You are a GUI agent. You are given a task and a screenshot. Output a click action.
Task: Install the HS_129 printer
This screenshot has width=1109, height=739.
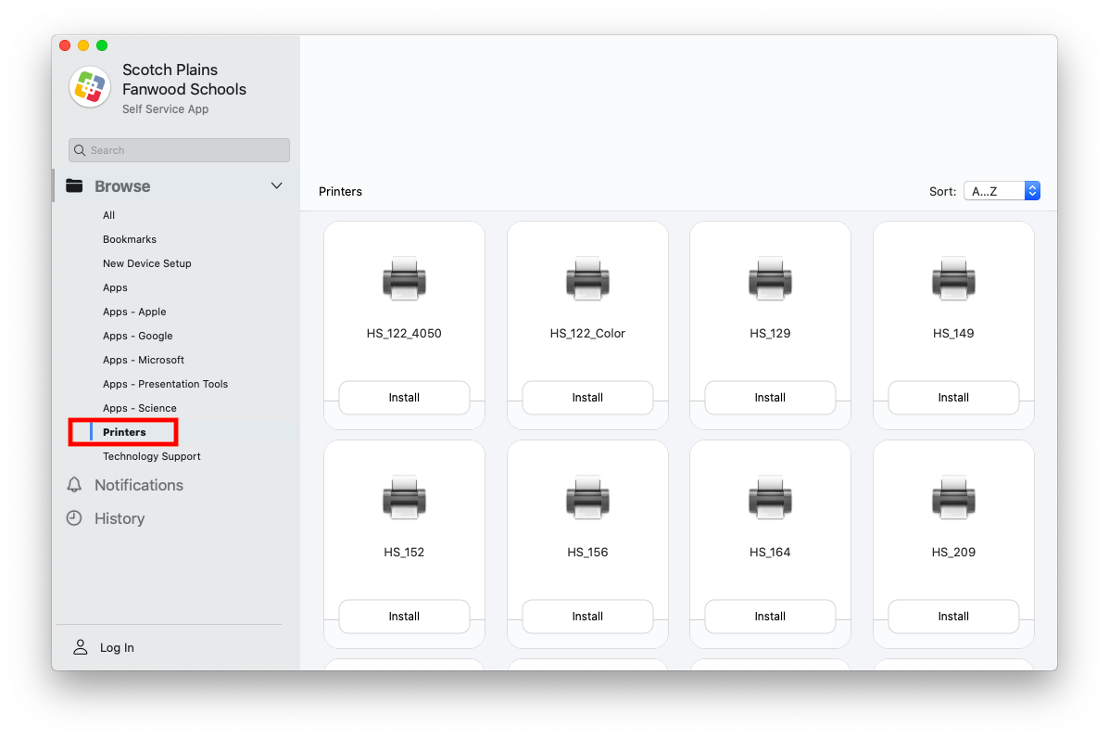pyautogui.click(x=770, y=398)
